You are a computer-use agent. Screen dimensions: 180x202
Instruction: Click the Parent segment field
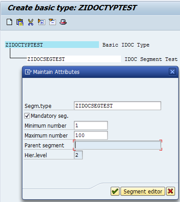(x=117, y=145)
